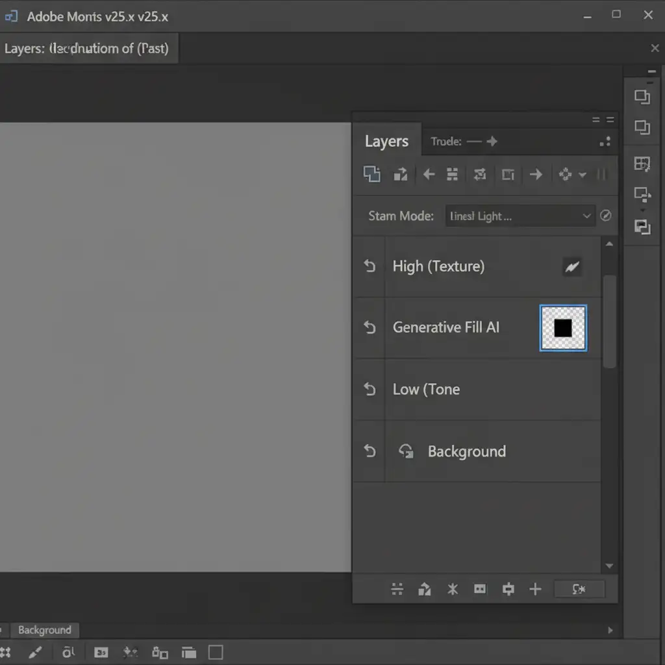The width and height of the screenshot is (665, 665).
Task: Toggle visibility of Generative Fill AI layer
Action: [370, 328]
